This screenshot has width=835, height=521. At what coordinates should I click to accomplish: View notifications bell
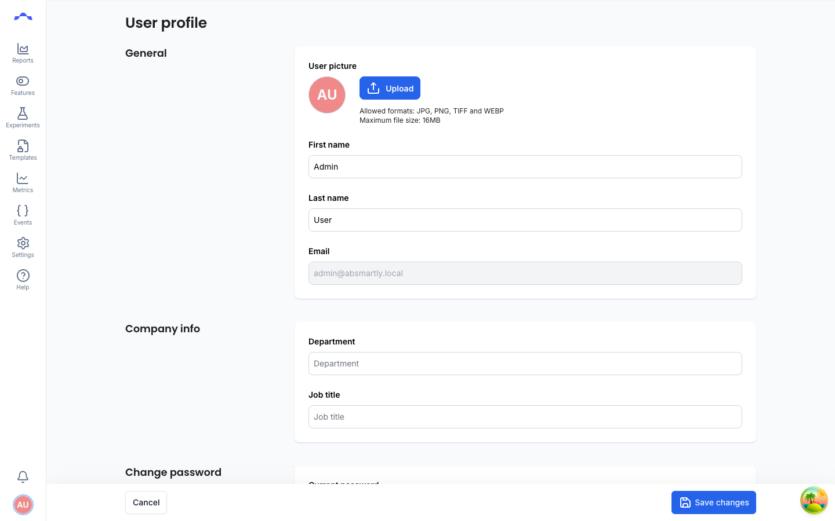pyautogui.click(x=23, y=476)
